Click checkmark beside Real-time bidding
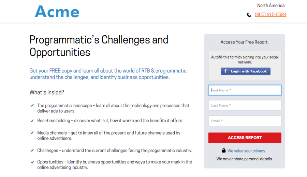The image size is (307, 177). 32,121
